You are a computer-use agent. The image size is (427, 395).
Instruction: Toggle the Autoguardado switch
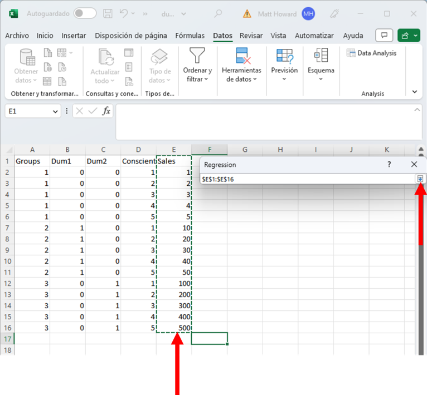tap(85, 13)
